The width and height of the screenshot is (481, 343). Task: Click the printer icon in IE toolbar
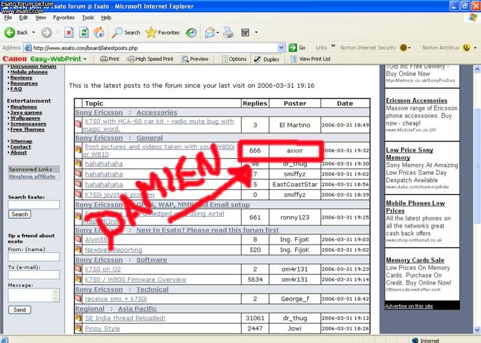tap(228, 32)
